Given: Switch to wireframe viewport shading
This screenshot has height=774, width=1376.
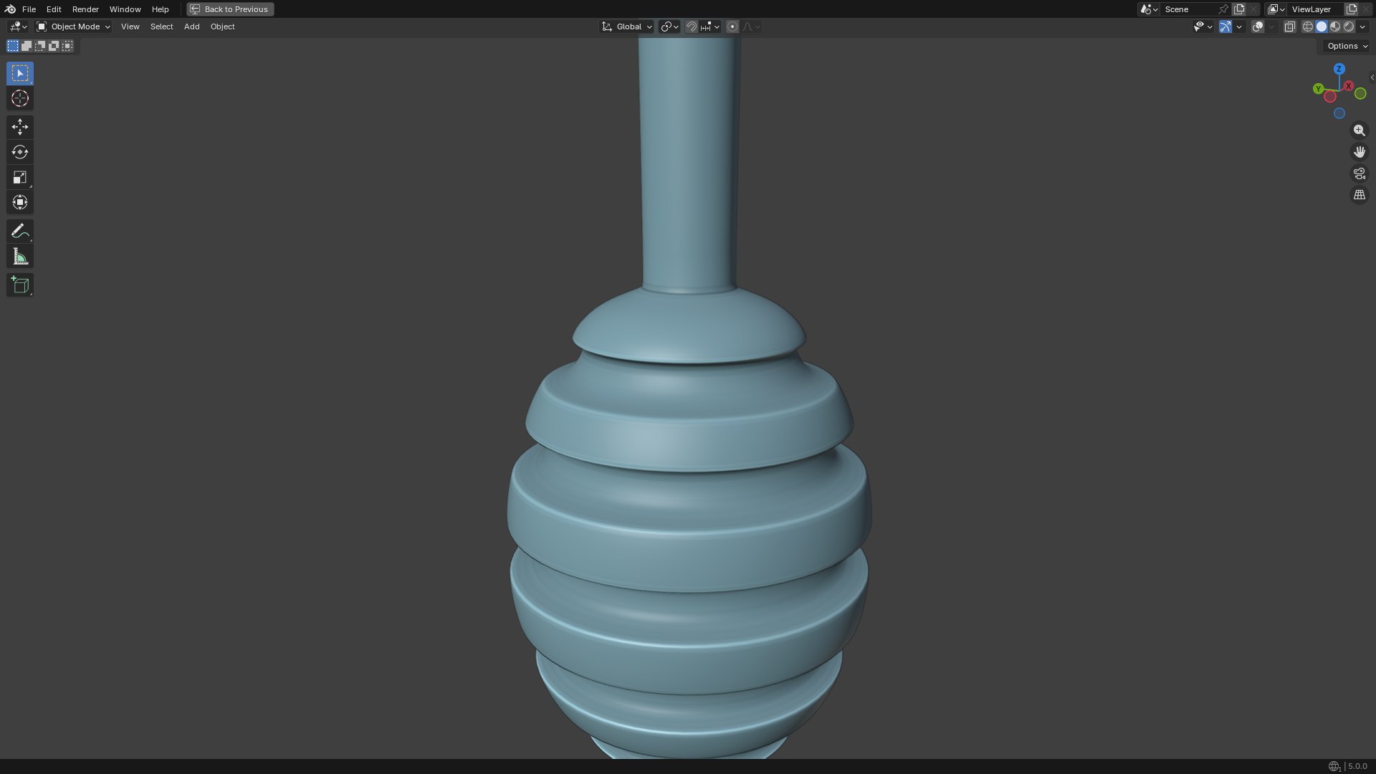Looking at the screenshot, I should 1307,27.
